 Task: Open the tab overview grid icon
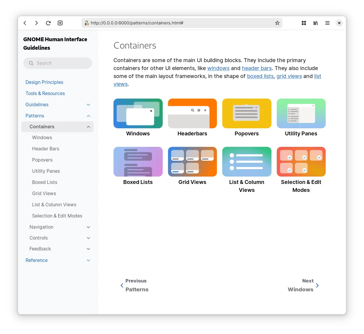(x=304, y=23)
